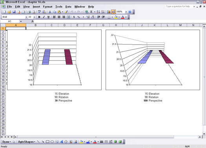This screenshot has height=148, width=206.
Task: Click the Draw menu button
Action: [7, 142]
